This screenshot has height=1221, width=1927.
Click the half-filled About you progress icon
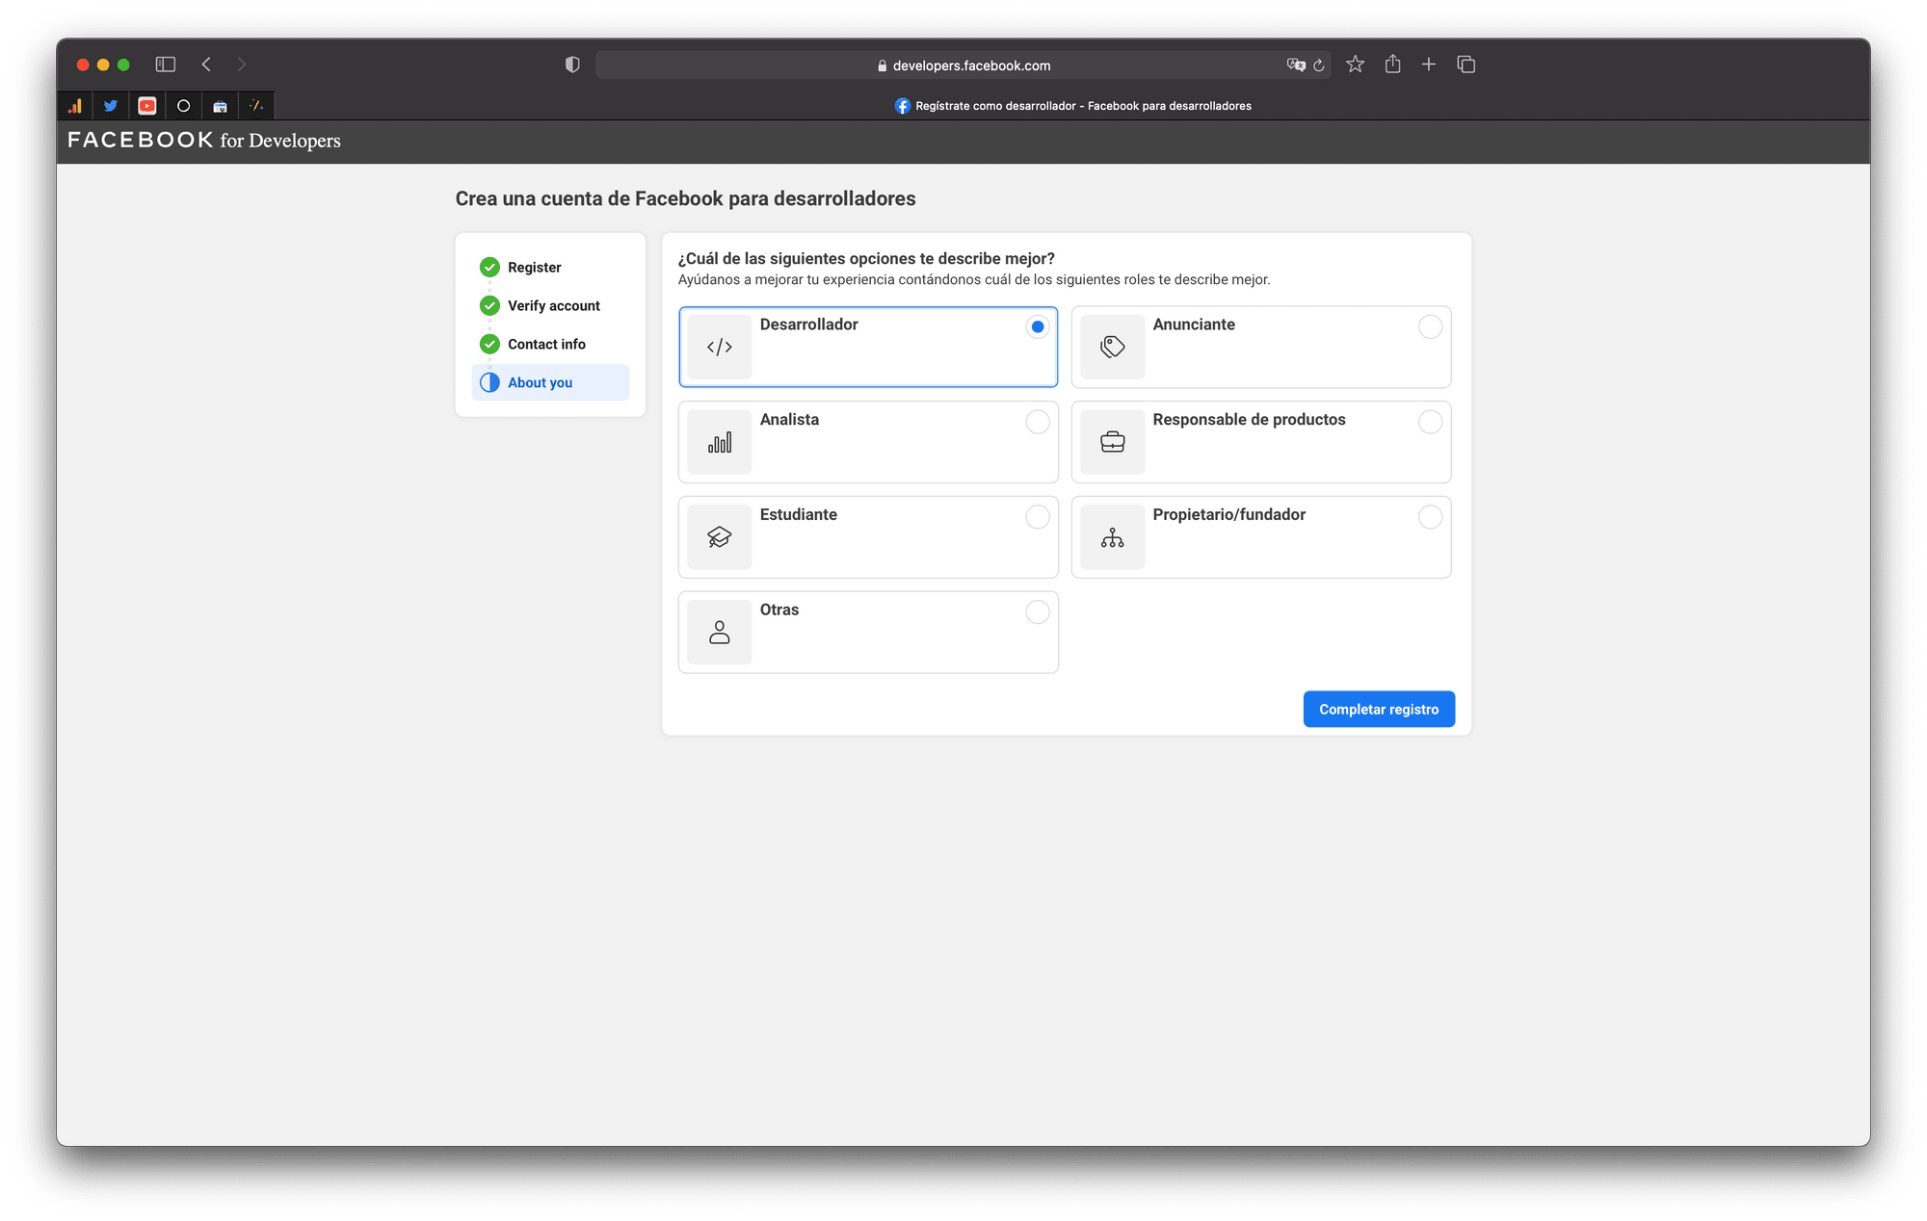(x=489, y=382)
